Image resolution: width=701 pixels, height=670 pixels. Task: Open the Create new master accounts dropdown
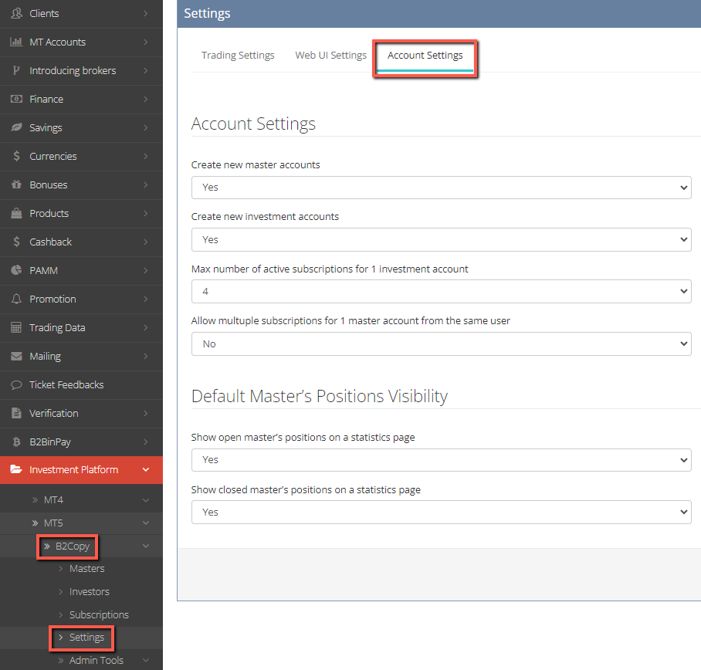click(441, 187)
